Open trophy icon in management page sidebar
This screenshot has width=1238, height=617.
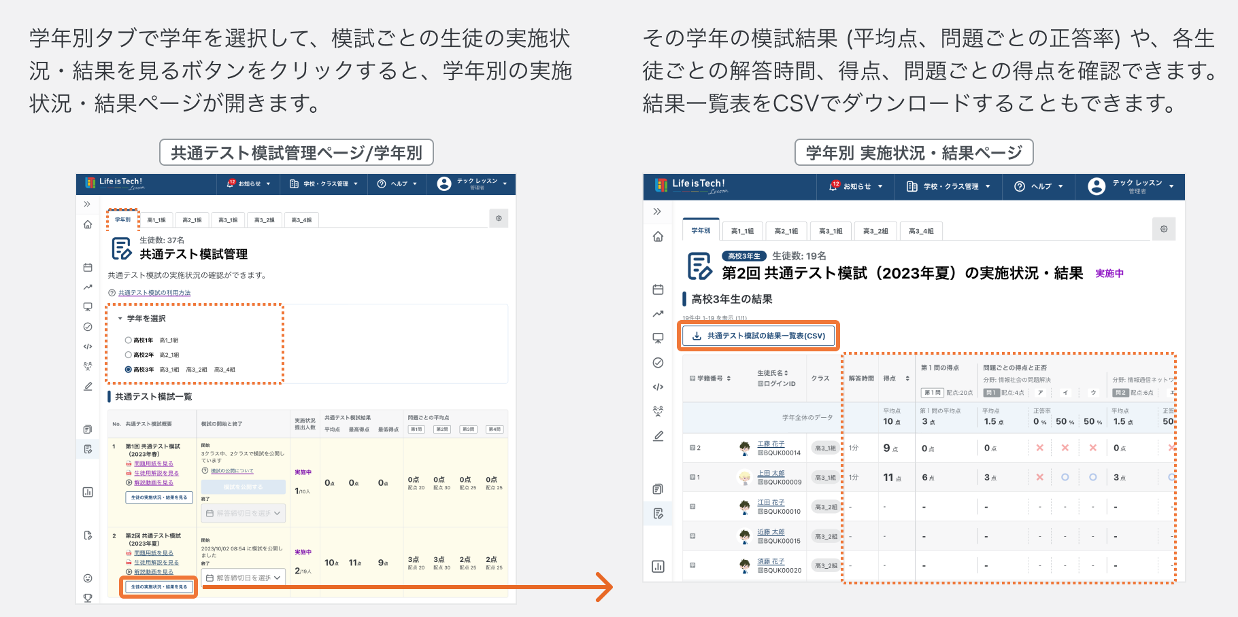coord(88,598)
